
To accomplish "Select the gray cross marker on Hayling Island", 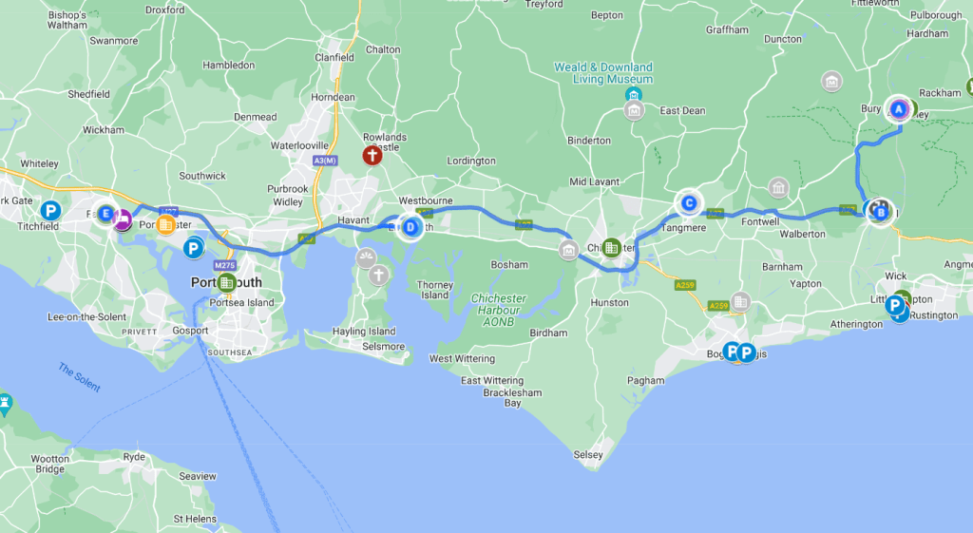I will point(378,275).
